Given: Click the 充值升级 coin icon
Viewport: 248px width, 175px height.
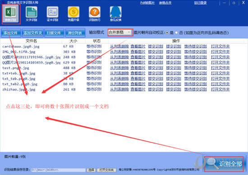Looking at the screenshot, I should coord(73,14).
